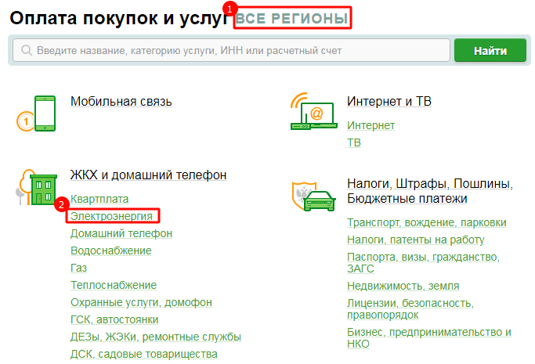Viewport: 535px width, 364px height.
Task: Open the Квартплата link
Action: [x=99, y=199]
